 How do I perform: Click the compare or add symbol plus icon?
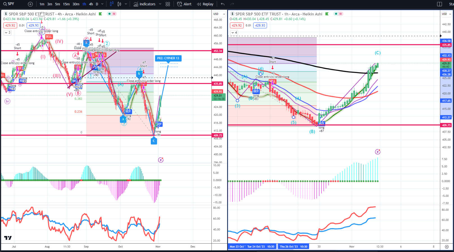point(30,4)
